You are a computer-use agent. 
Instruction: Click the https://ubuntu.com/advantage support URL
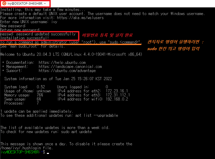[x=67, y=71]
